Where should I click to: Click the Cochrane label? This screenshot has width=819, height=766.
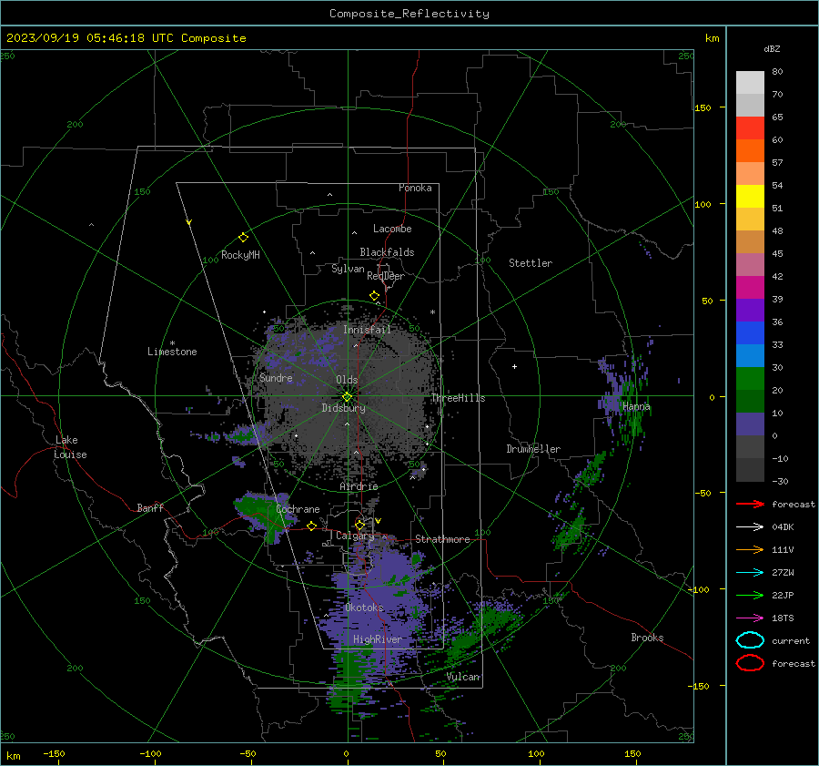point(298,509)
